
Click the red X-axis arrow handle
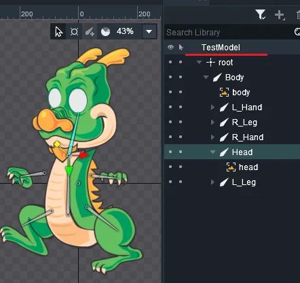click(x=84, y=155)
